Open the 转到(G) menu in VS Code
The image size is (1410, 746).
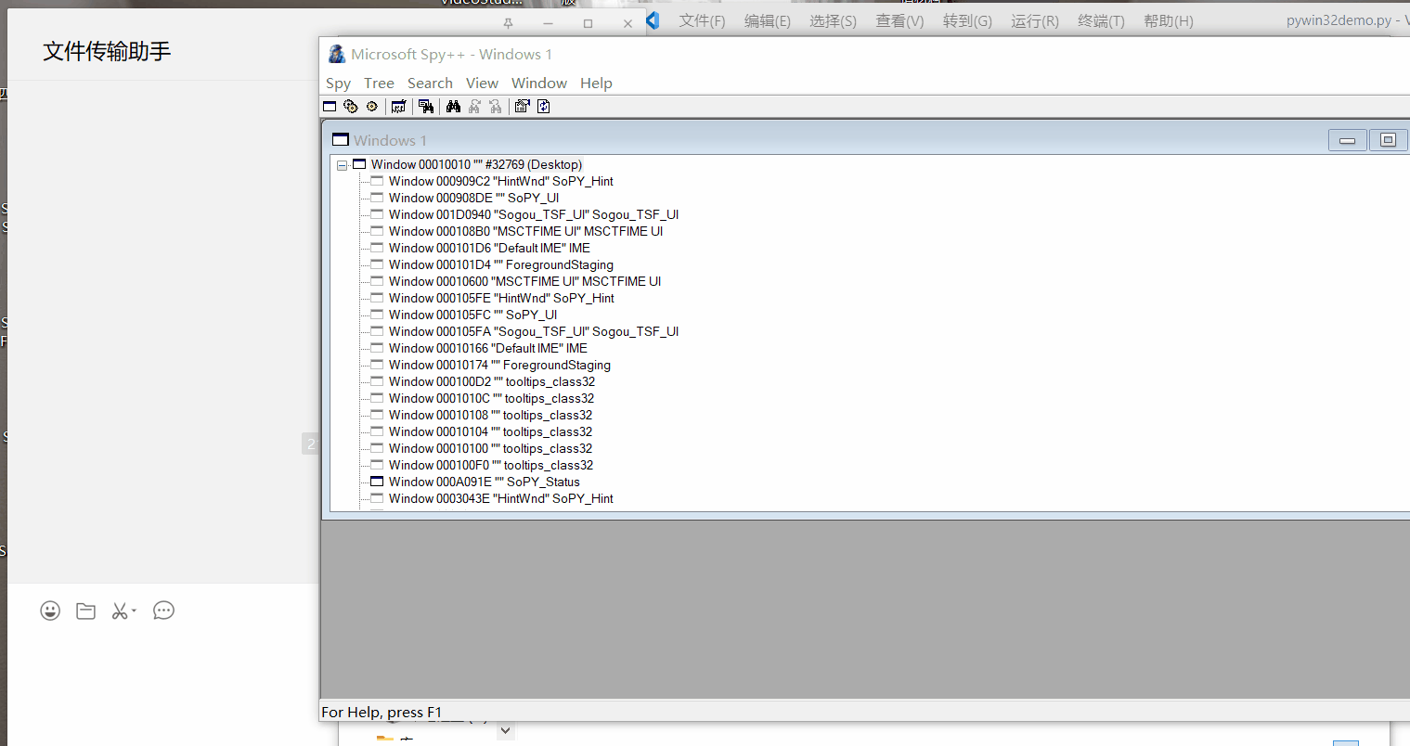tap(967, 21)
